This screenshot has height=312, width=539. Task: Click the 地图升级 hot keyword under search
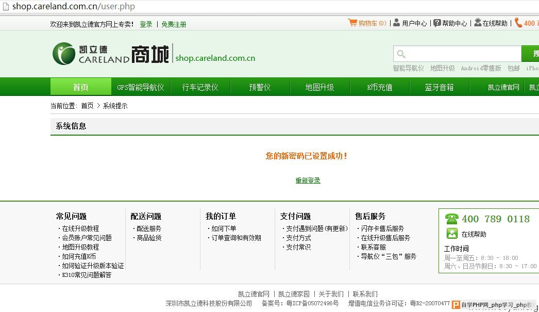(443, 68)
